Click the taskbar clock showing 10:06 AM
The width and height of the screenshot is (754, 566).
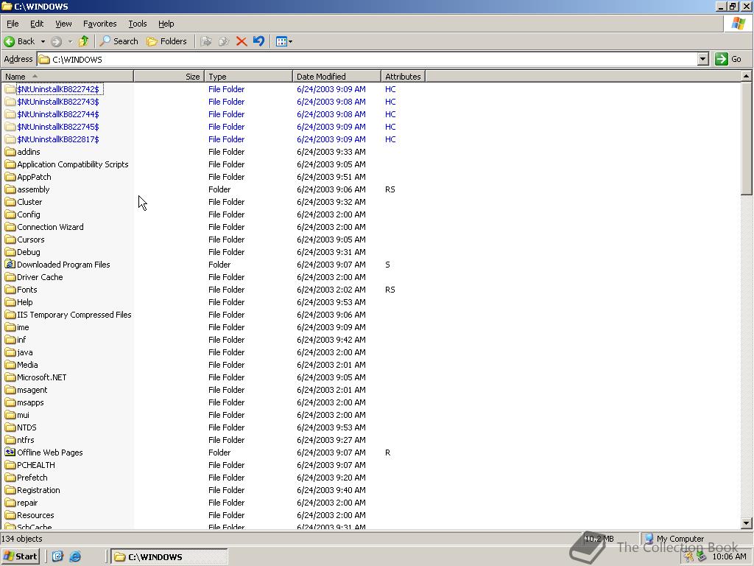coord(729,557)
